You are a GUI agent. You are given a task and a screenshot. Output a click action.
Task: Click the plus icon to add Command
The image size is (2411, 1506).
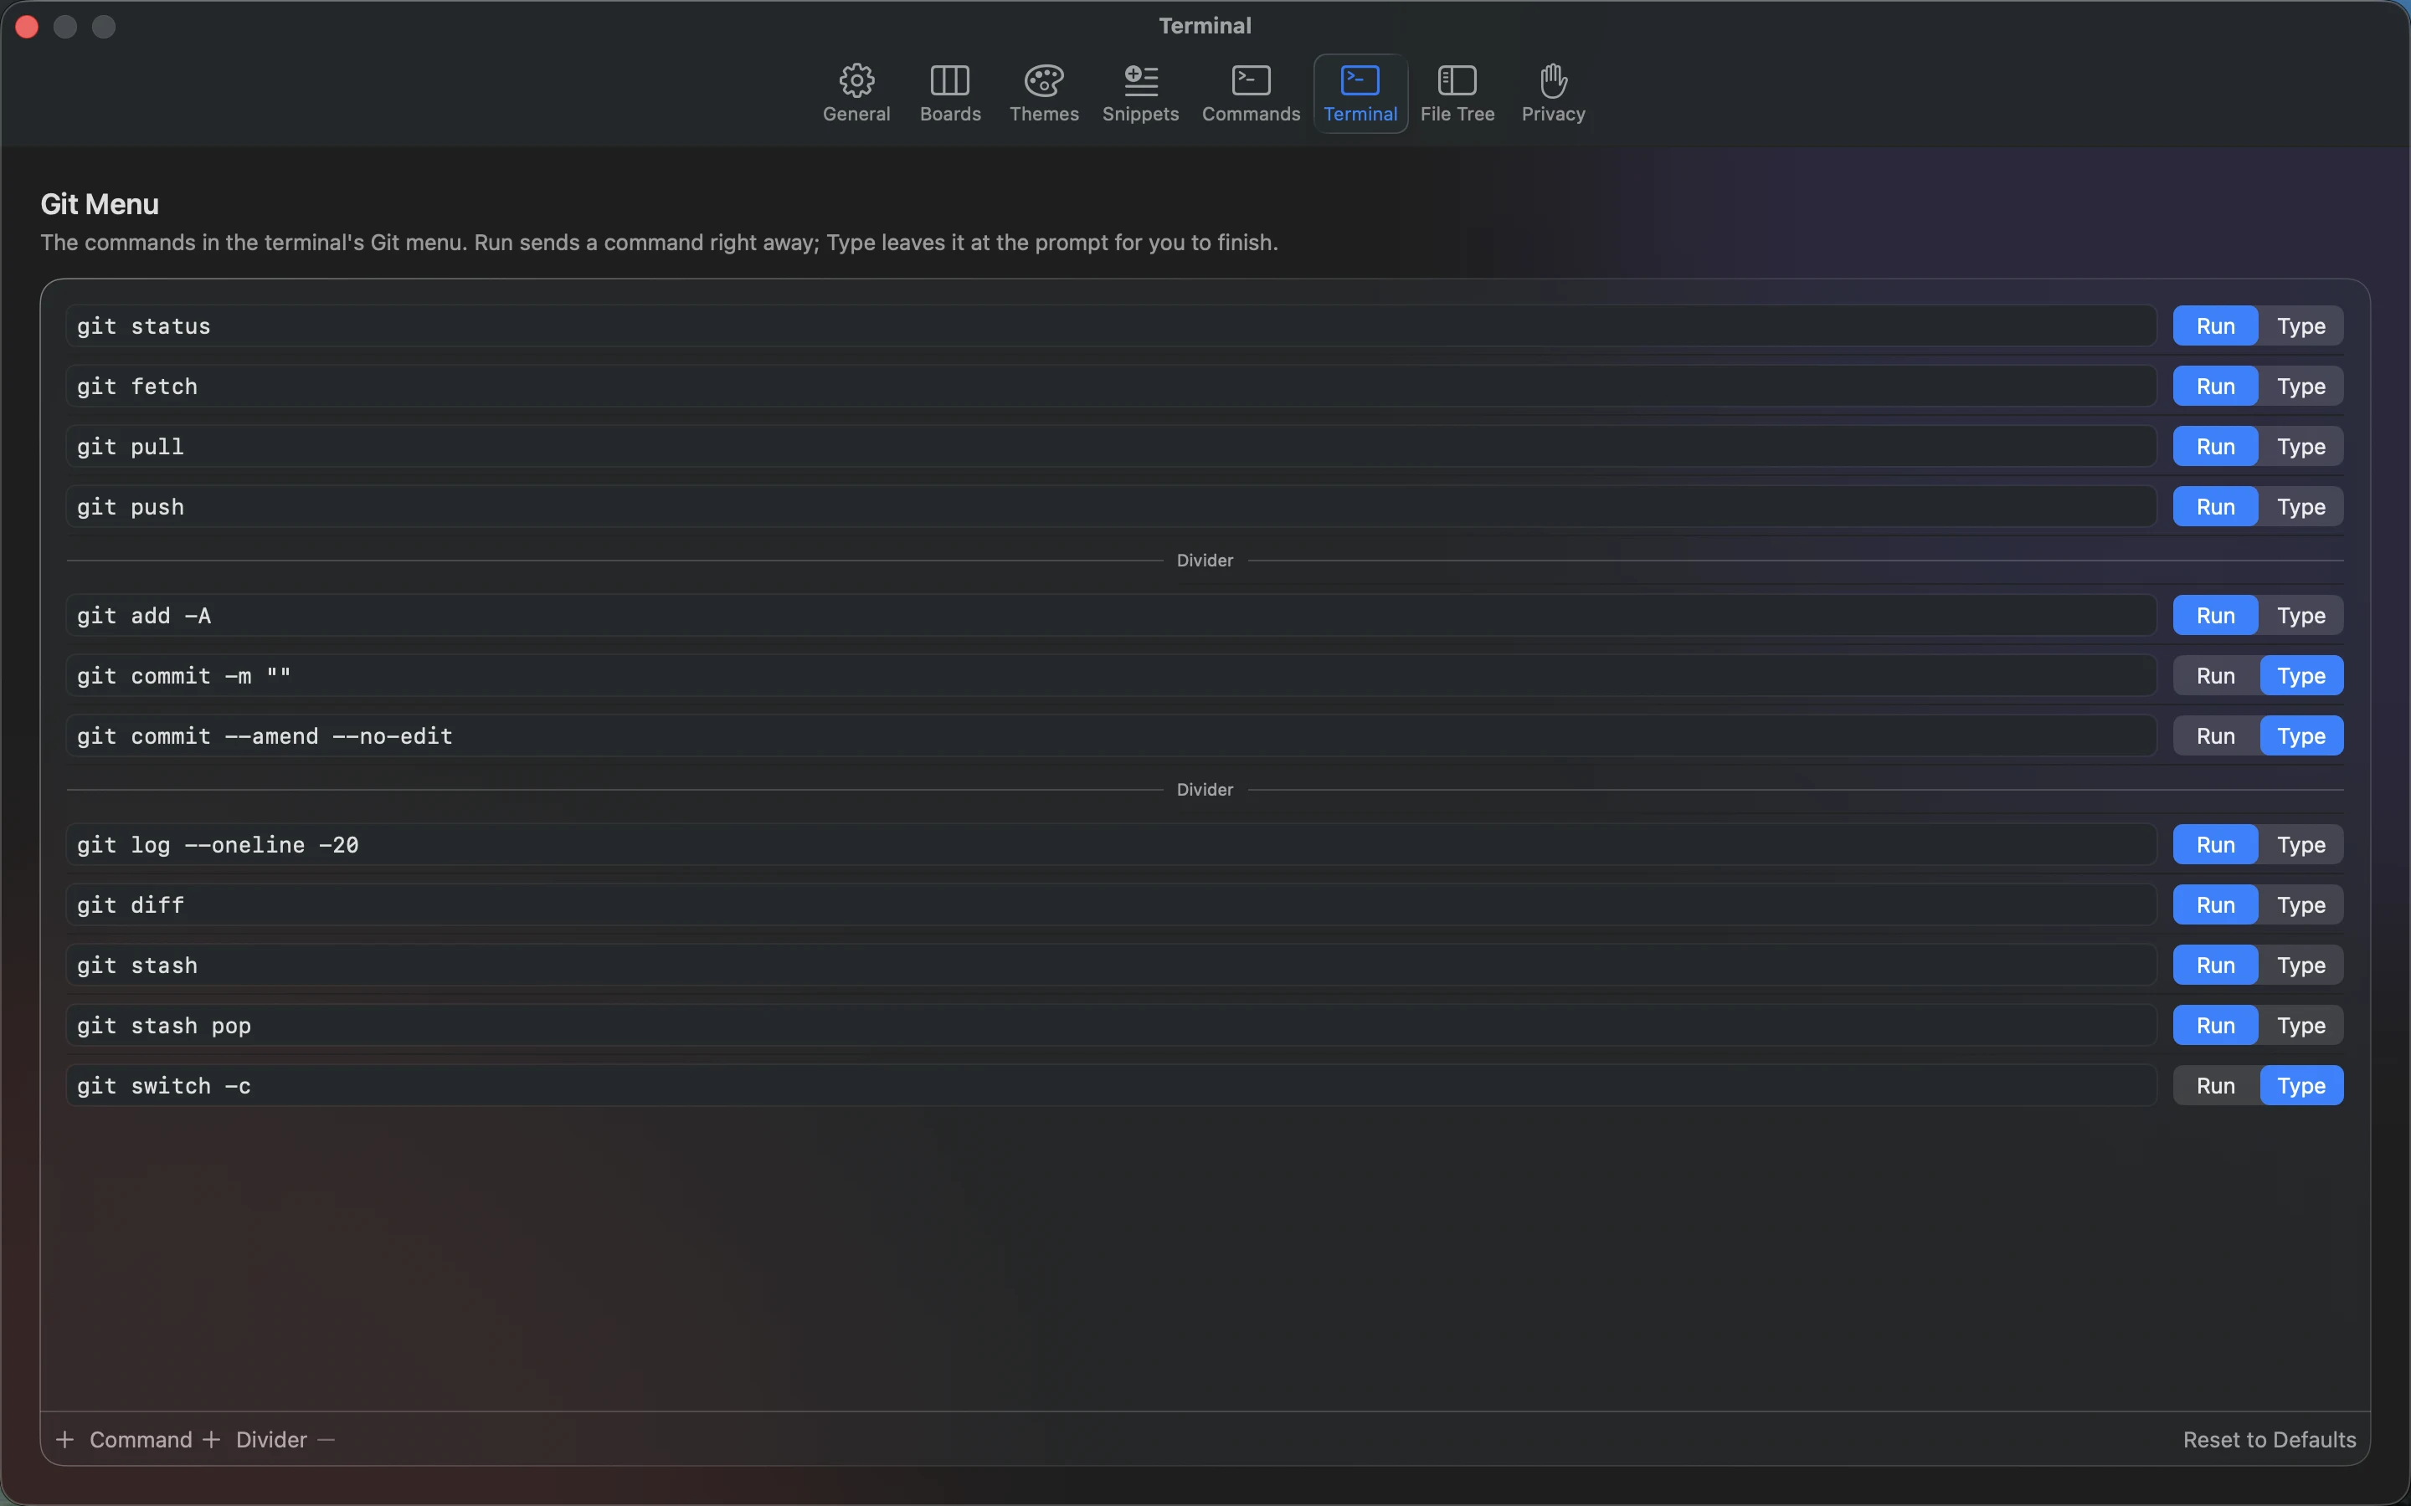click(x=64, y=1439)
